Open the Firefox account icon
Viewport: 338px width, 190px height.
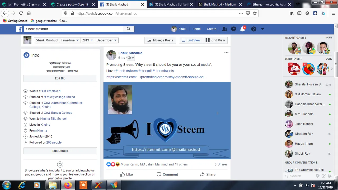pos(307,13)
